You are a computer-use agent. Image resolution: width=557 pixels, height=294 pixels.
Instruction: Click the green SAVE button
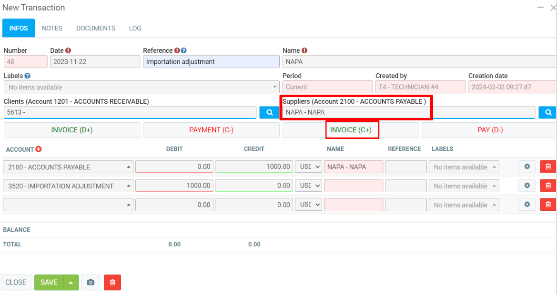tap(49, 283)
